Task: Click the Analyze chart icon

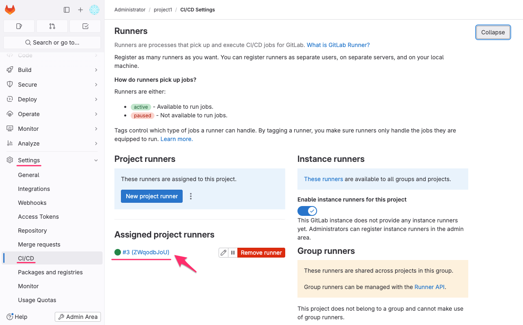Action: [10, 143]
